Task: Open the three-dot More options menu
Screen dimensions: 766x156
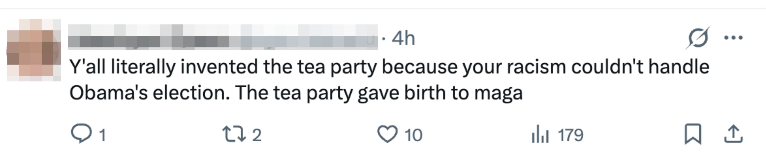Action: click(x=733, y=38)
